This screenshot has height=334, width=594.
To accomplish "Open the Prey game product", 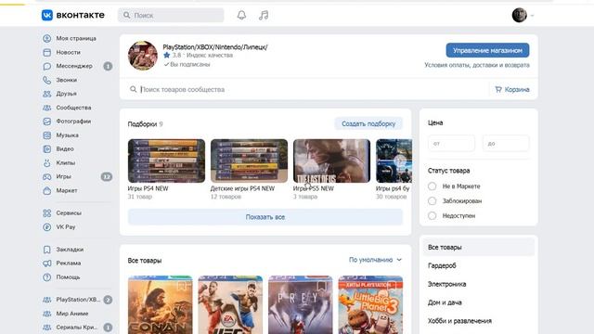I will click(301, 305).
